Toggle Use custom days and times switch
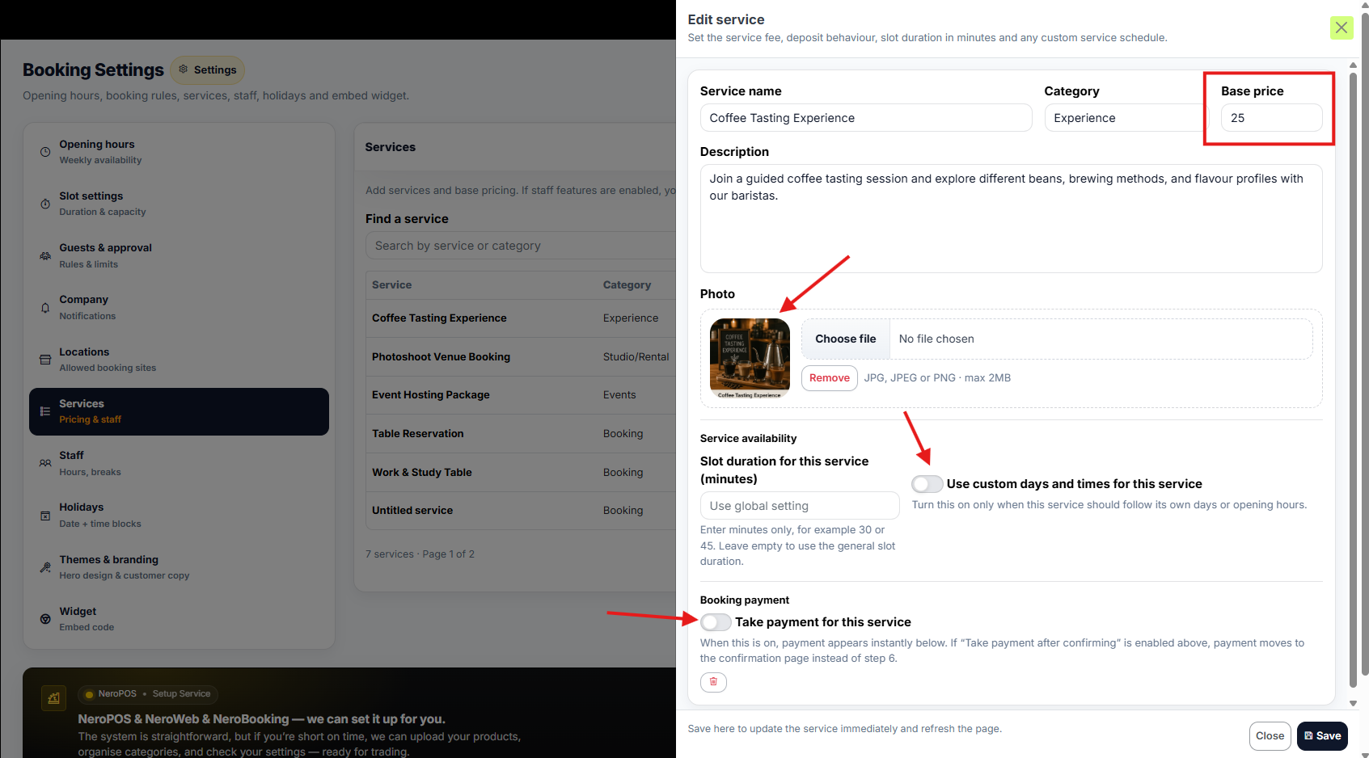Viewport: 1369px width, 758px height. coord(927,484)
